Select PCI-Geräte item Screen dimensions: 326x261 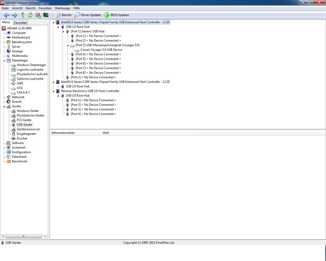[x=24, y=120]
